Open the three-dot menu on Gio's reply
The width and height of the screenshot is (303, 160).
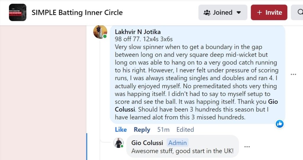(247, 147)
